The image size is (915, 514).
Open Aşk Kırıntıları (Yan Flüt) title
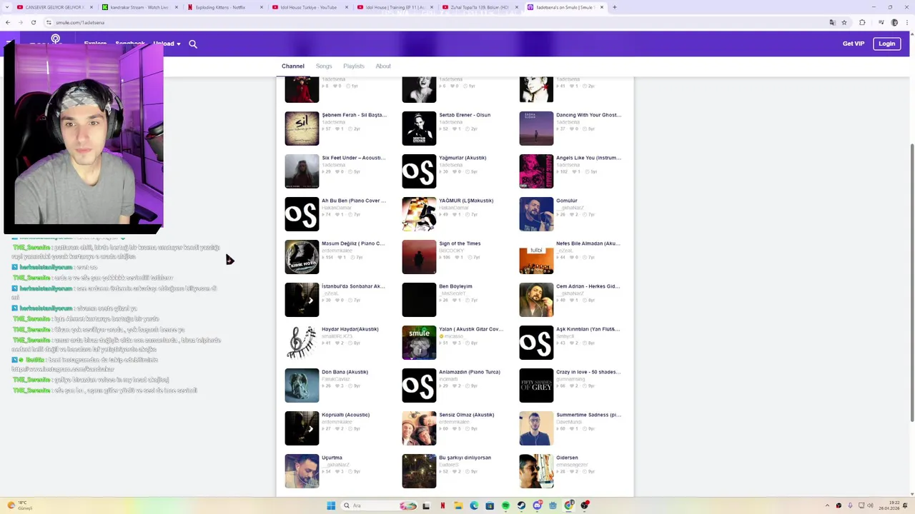coord(588,329)
